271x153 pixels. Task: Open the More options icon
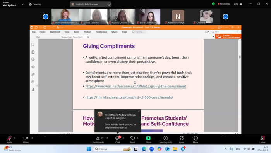pos(196,138)
